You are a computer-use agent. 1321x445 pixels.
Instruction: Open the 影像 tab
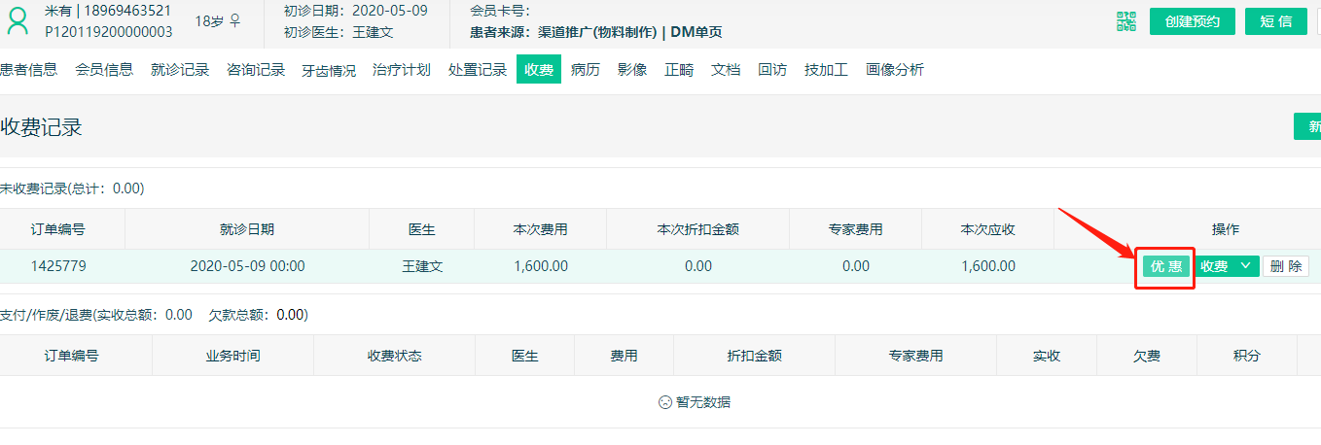pyautogui.click(x=632, y=70)
